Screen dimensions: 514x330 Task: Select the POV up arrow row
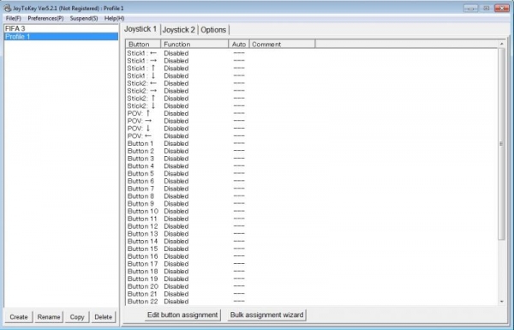tap(312, 113)
